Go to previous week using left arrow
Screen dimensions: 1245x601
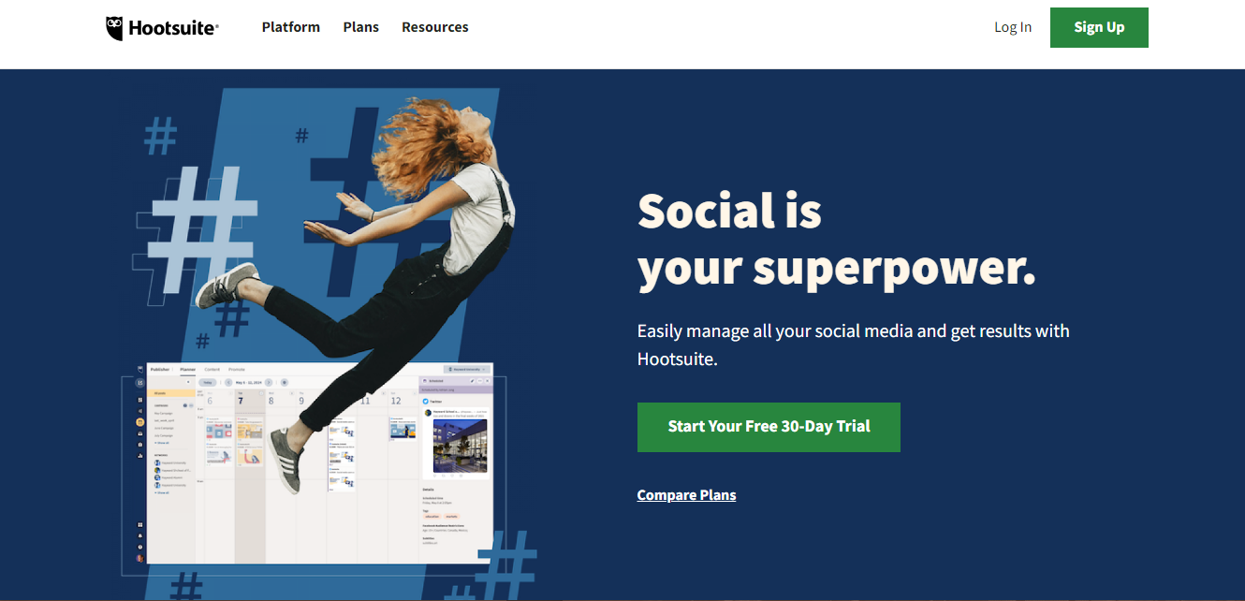coord(228,383)
